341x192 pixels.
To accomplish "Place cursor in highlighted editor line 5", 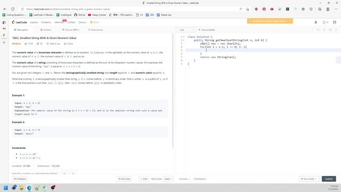I will [263, 50].
